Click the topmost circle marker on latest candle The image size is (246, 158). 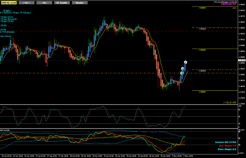[x=186, y=62]
